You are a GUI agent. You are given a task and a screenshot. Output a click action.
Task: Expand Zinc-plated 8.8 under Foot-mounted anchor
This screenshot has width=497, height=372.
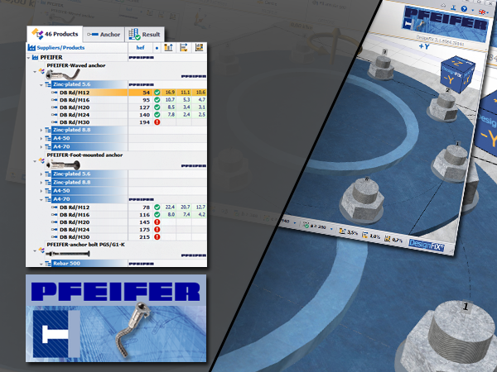pyautogui.click(x=41, y=183)
